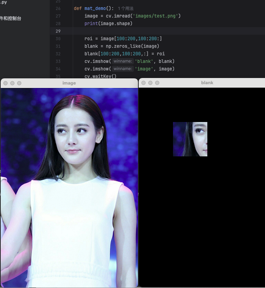Screen dimensions: 265x288
Task: Click the blank slice assignment on line 32
Action: pyautogui.click(x=125, y=54)
